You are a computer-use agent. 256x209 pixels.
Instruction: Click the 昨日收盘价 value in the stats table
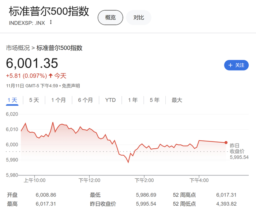pos(146,204)
